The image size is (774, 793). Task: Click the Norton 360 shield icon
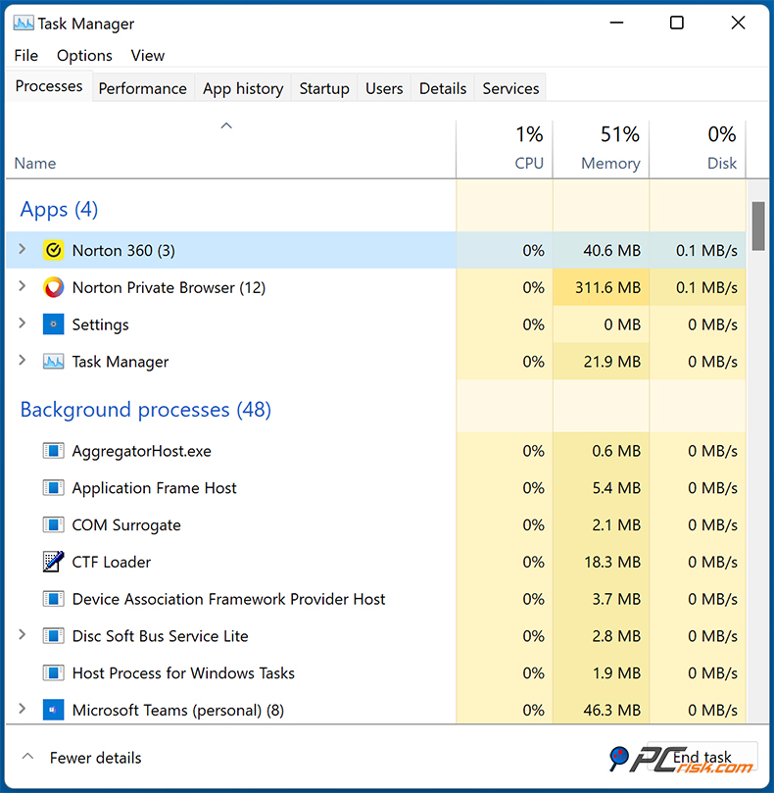pyautogui.click(x=53, y=250)
